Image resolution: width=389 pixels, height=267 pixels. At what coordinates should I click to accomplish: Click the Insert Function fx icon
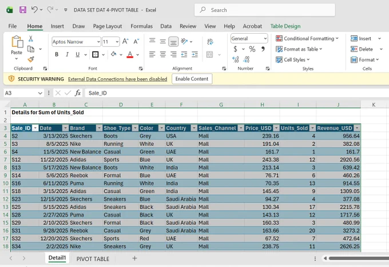coord(78,93)
